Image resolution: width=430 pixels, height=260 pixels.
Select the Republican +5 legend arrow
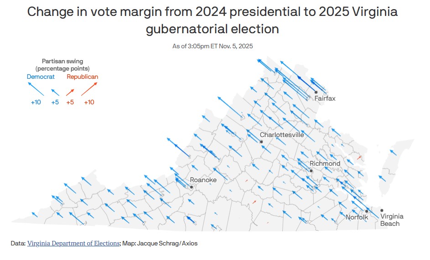click(70, 92)
